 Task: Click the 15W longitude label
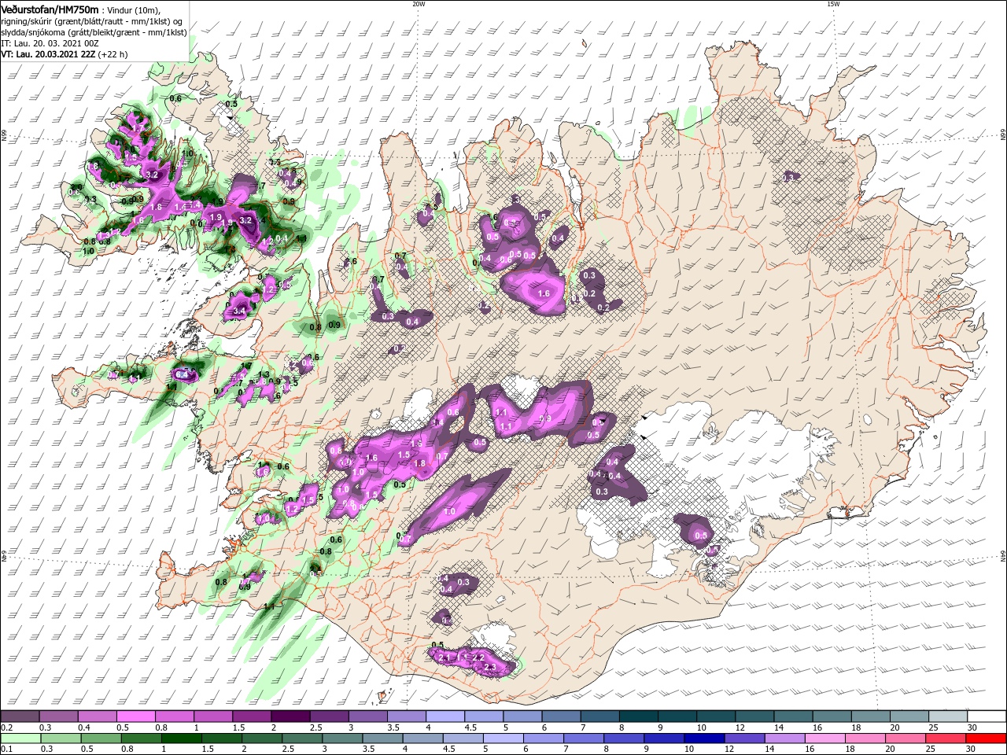(832, 4)
